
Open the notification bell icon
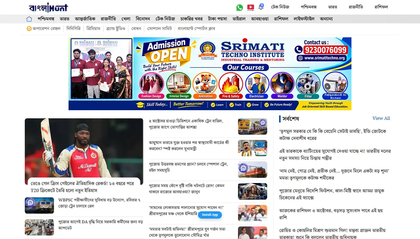(261, 7)
